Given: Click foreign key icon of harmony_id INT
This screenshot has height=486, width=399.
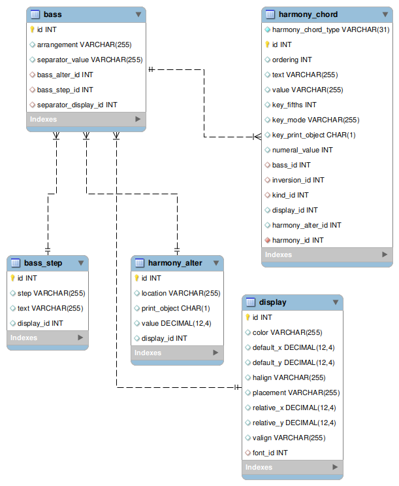Looking at the screenshot, I should click(267, 240).
